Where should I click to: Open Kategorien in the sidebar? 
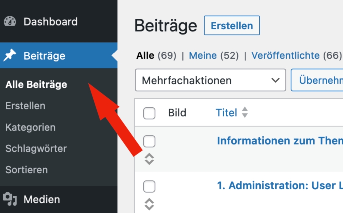click(x=30, y=127)
